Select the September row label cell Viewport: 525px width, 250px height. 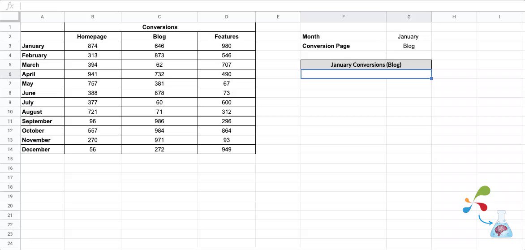[x=42, y=121]
